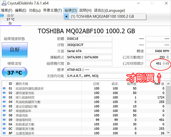Image resolution: width=171 pixels, height=137 pixels.
Task: Click the 讀寫通量效能 attribute row
Action: [x=84, y=93]
